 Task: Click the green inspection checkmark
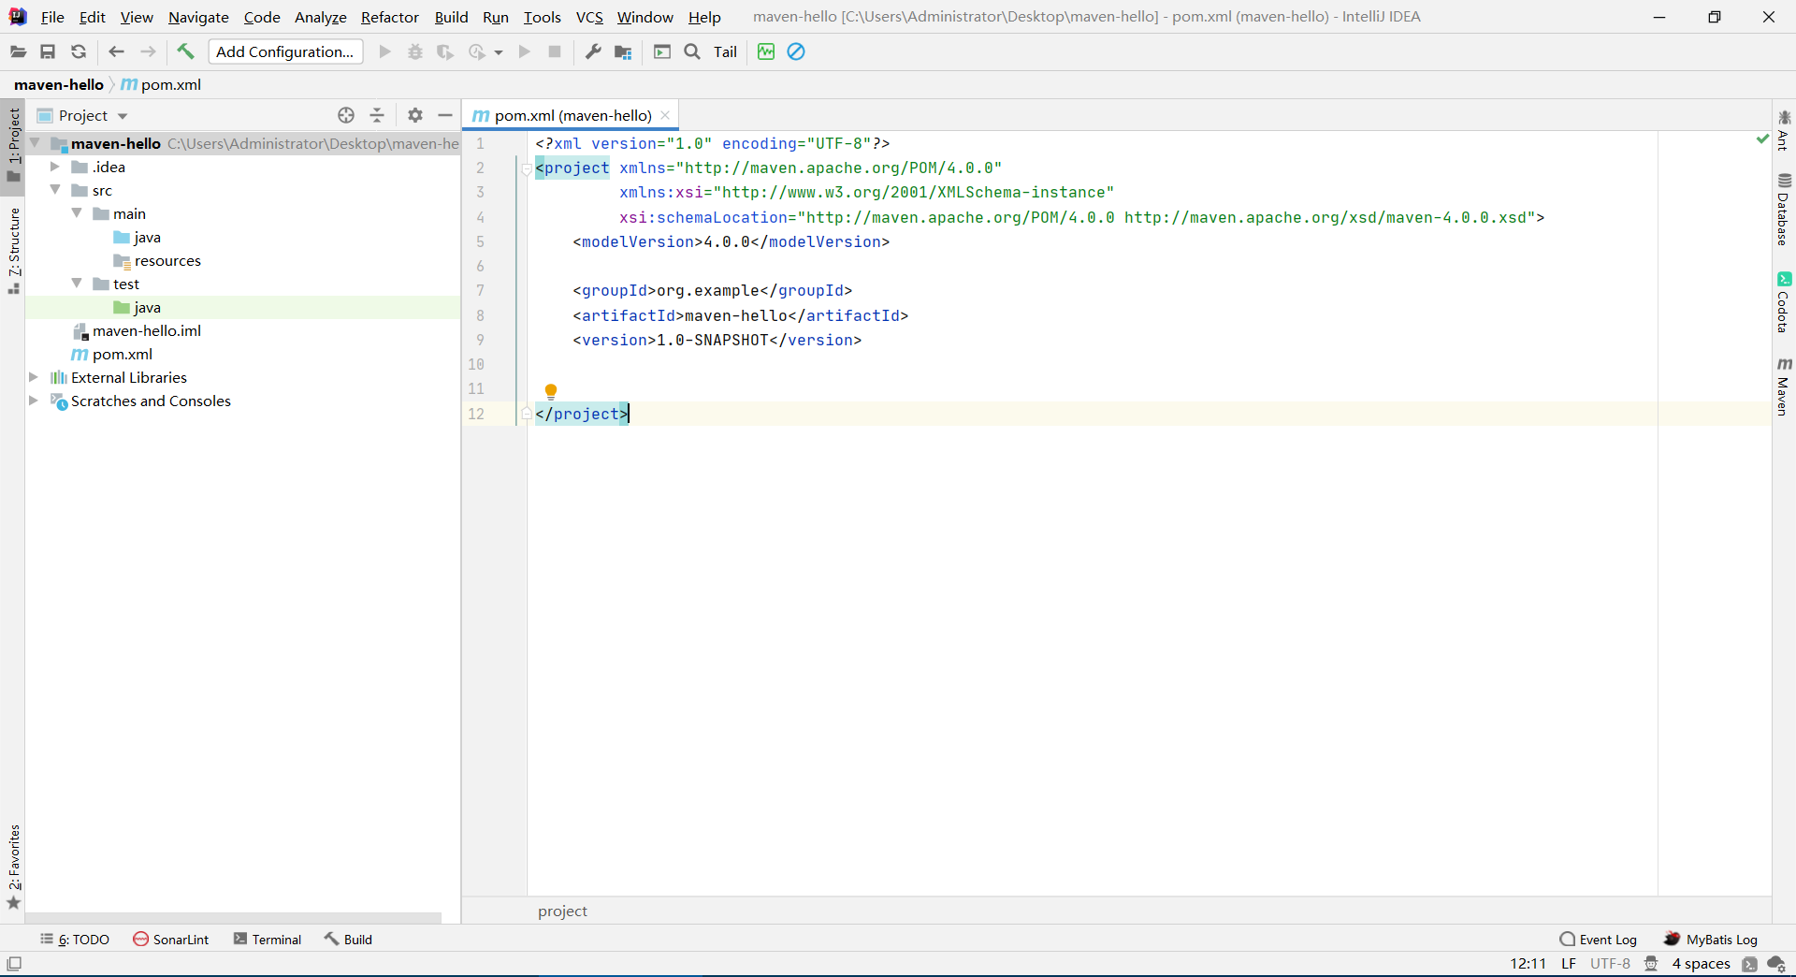(1762, 139)
